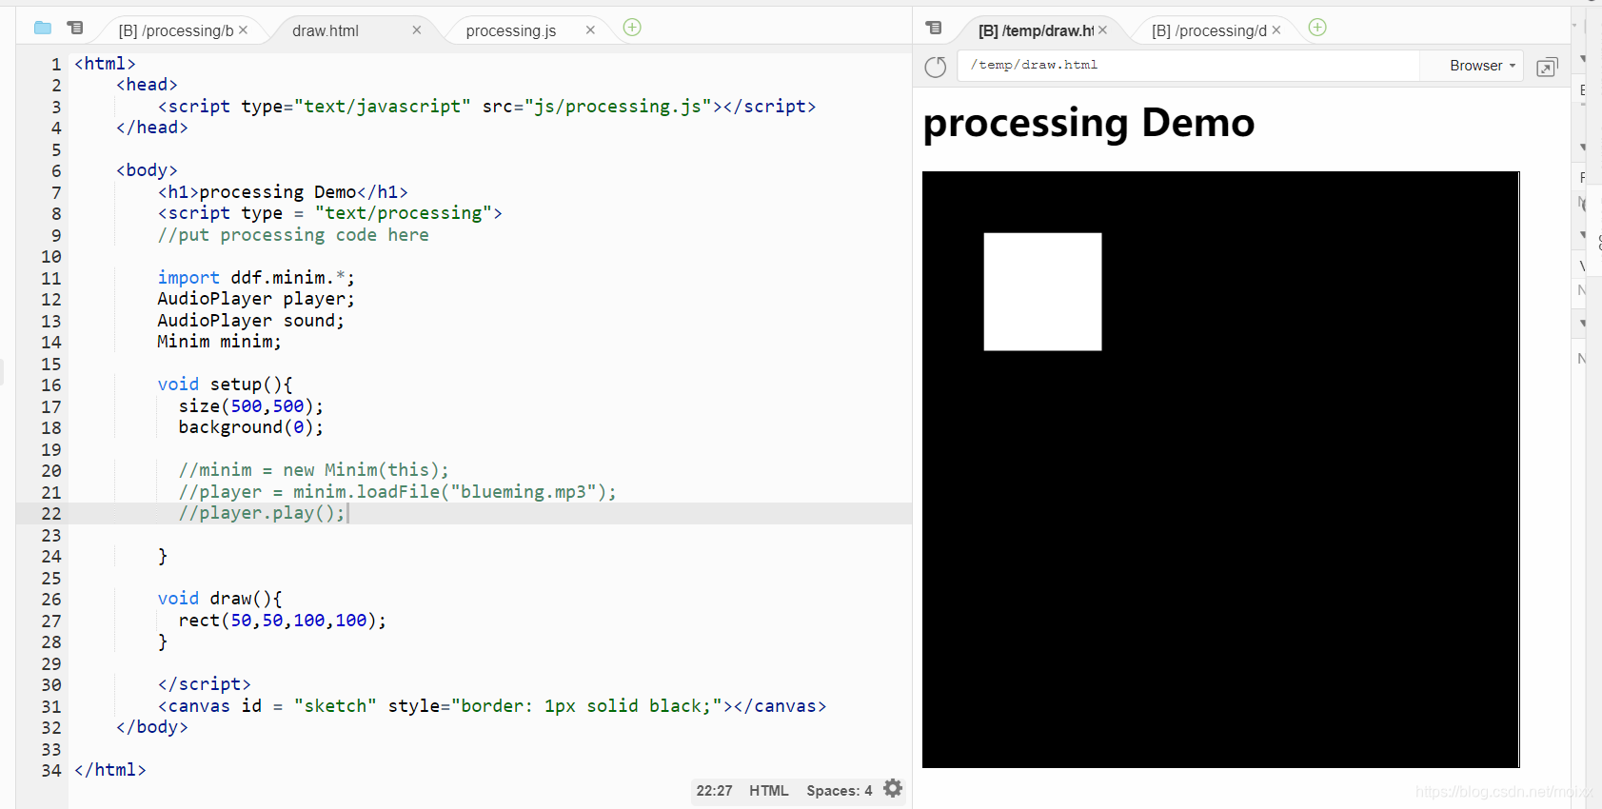Click the 'void setup(){' line

226,385
